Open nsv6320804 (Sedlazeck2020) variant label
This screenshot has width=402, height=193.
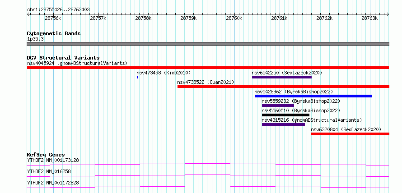point(346,129)
